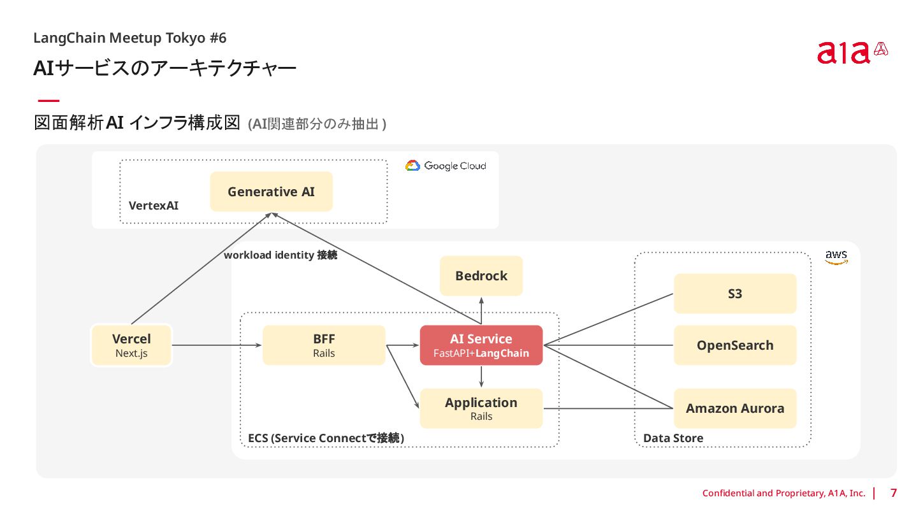Click the slide page number 7
This screenshot has width=918, height=516.
[x=894, y=492]
